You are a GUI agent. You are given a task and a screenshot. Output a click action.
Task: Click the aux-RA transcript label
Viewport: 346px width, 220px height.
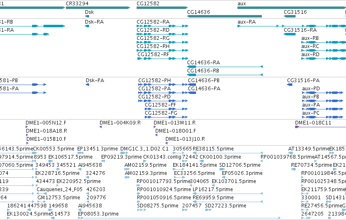click(246, 22)
